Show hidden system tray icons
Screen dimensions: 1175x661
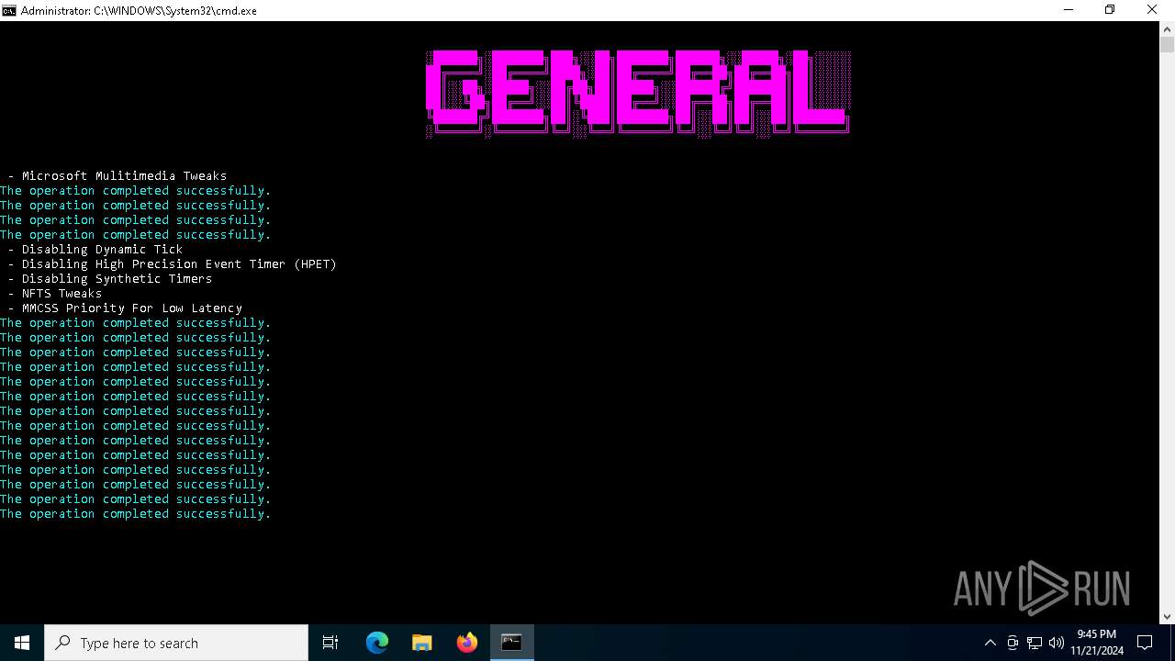point(990,643)
